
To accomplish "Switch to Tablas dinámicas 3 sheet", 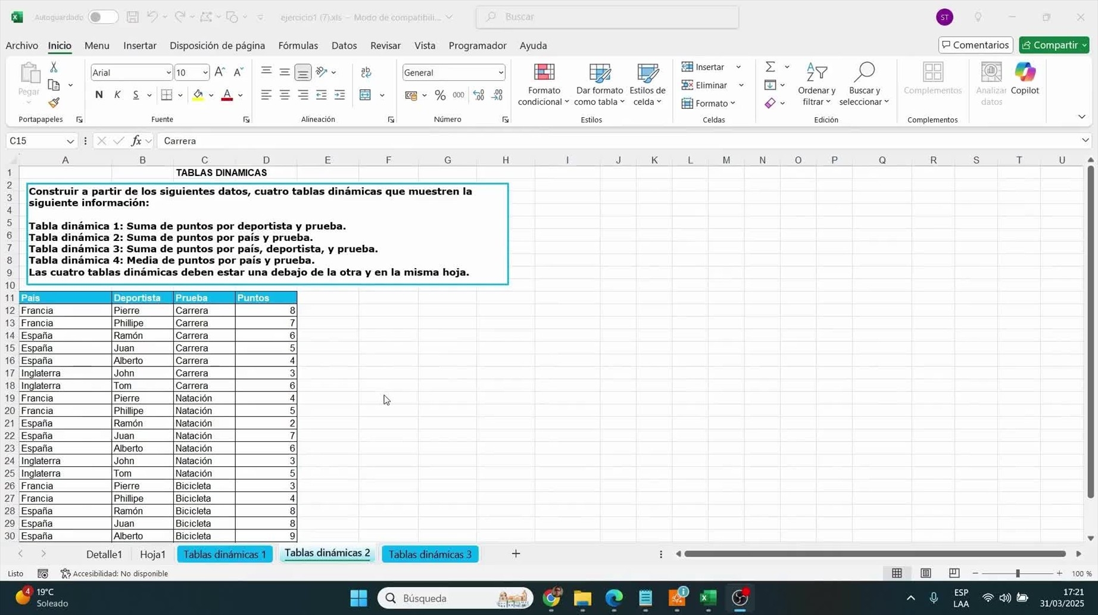I will [x=429, y=554].
